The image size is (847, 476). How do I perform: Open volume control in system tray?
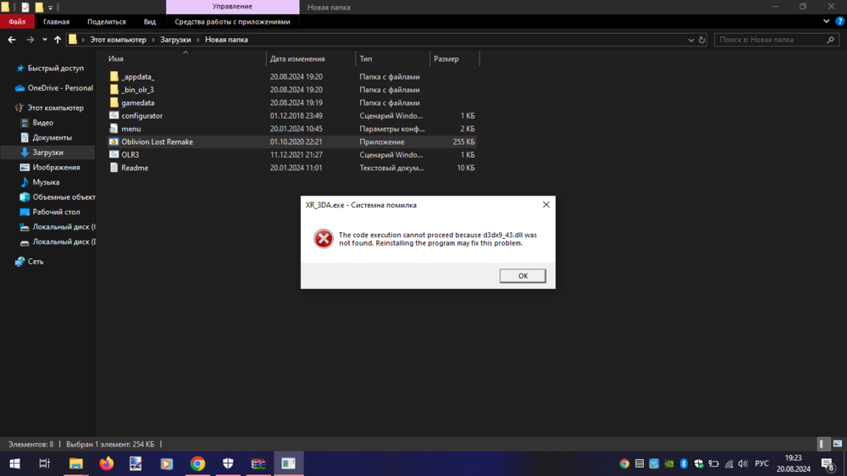[744, 463]
